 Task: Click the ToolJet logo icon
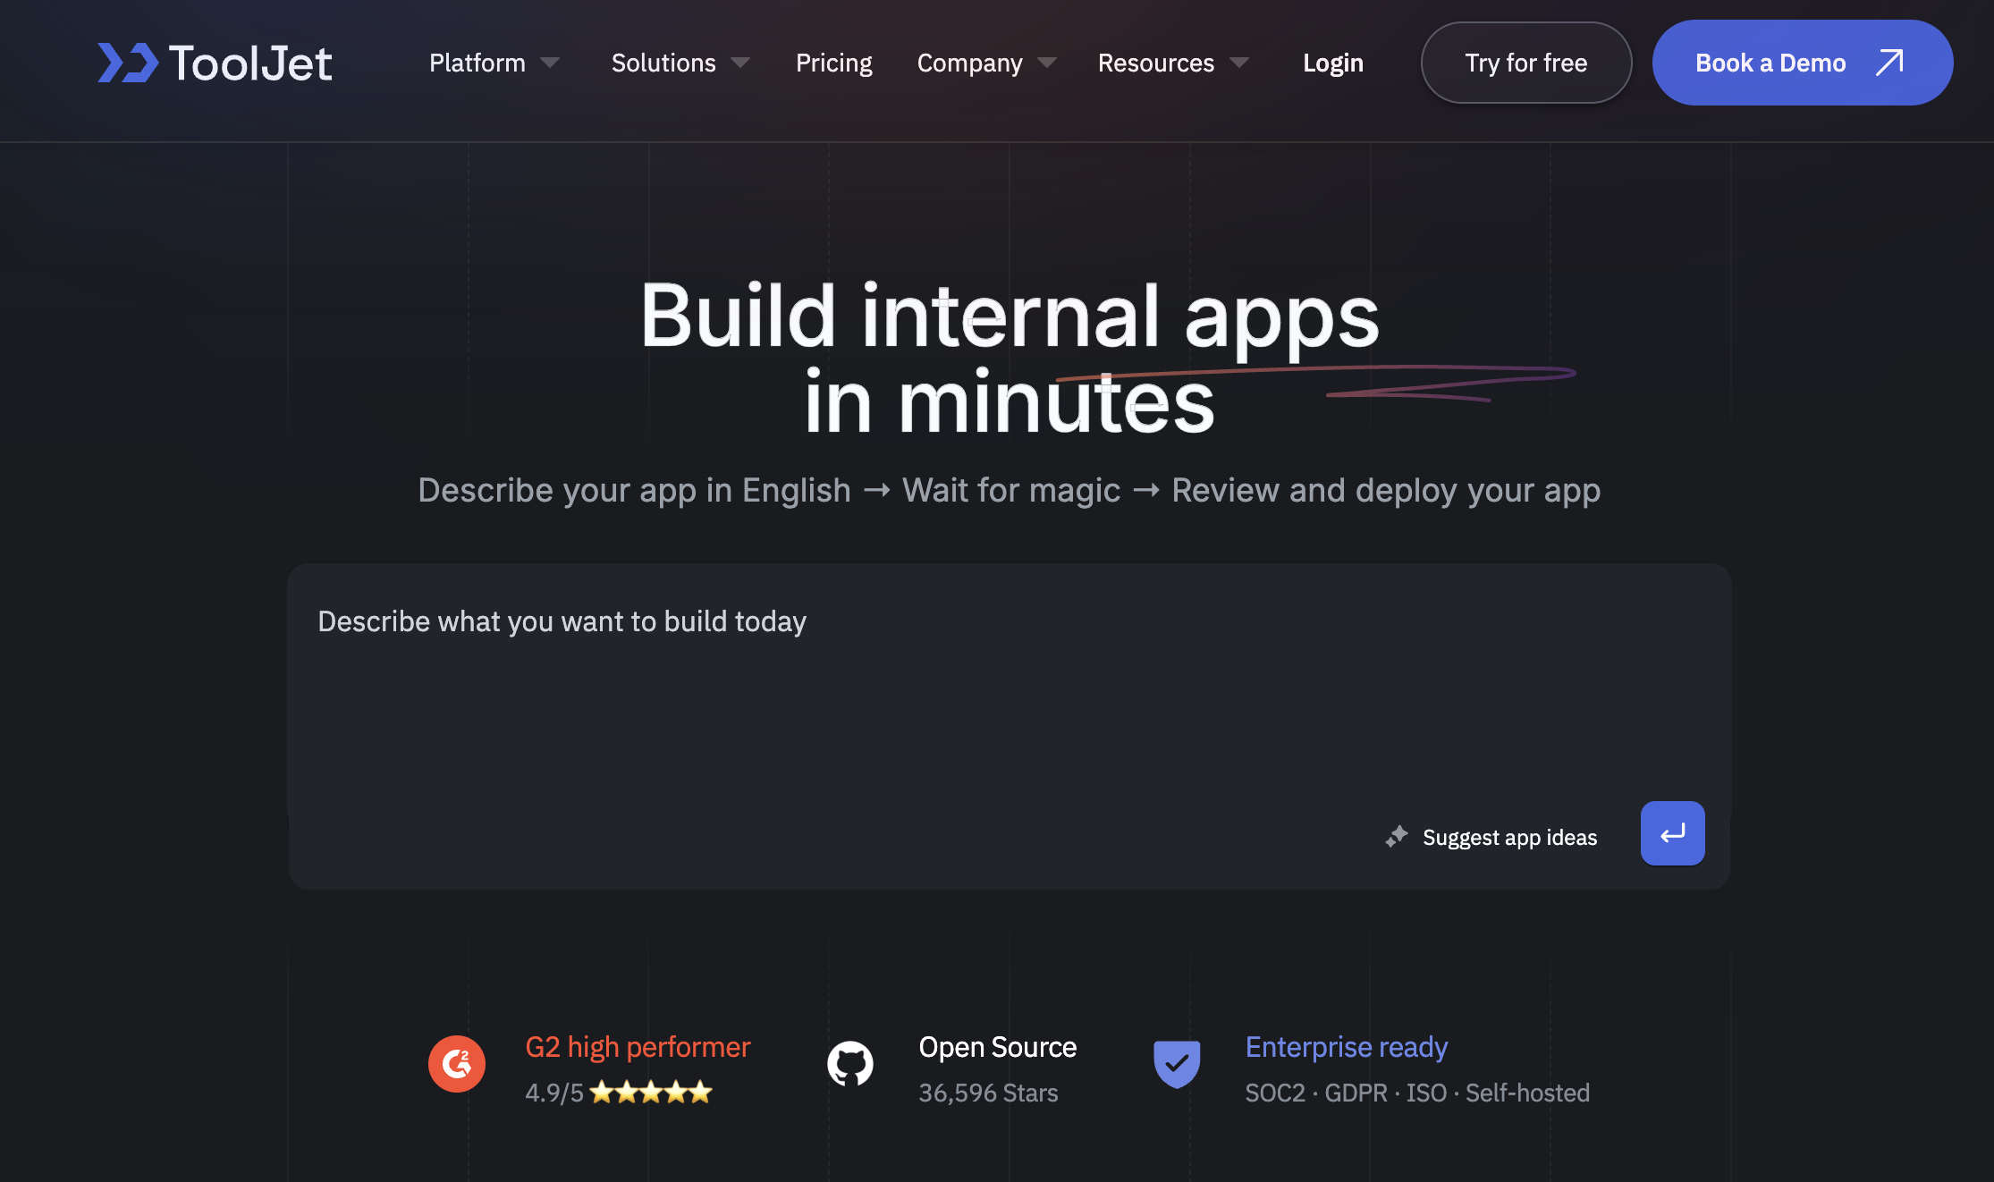point(127,63)
